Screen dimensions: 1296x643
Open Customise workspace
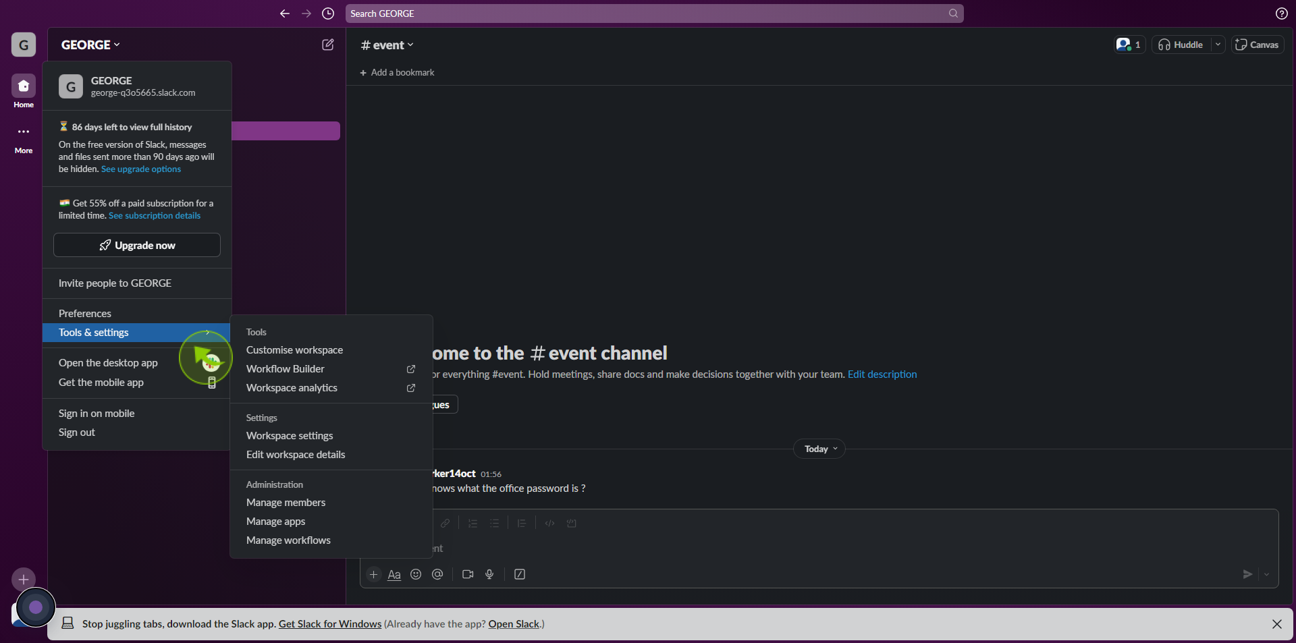tap(331, 350)
